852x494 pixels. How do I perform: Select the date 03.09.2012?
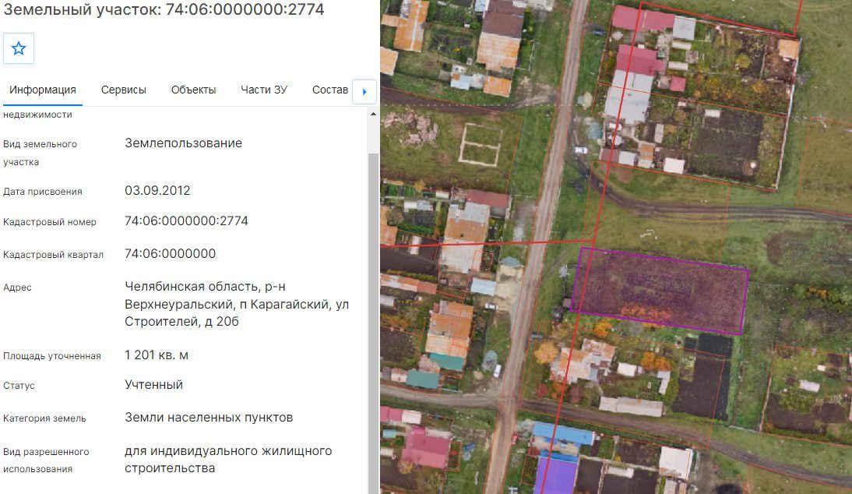coord(157,190)
